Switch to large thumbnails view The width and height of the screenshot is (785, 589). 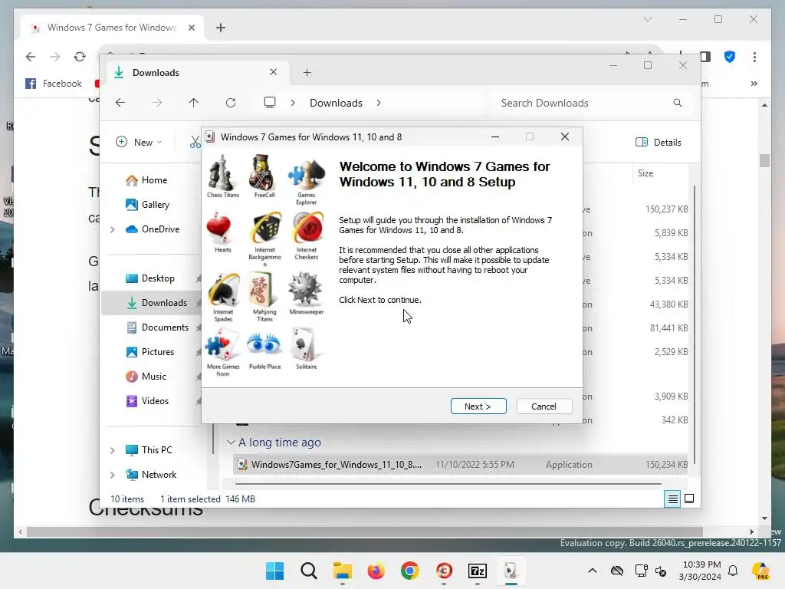coord(689,499)
